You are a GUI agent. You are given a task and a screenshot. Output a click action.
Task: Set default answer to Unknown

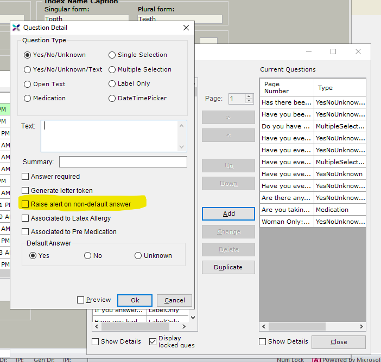point(138,255)
